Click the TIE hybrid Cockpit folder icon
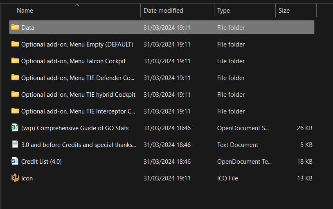Viewport: 333px width, 209px height. (15, 94)
